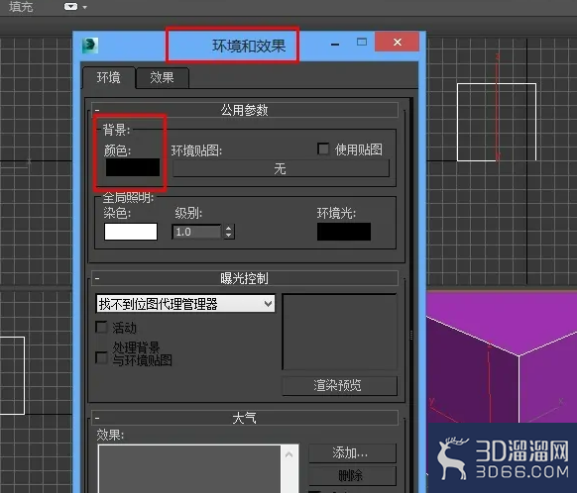Open the 填充 dropdown in the top toolbar
Image resolution: width=577 pixels, height=493 pixels.
click(x=75, y=7)
